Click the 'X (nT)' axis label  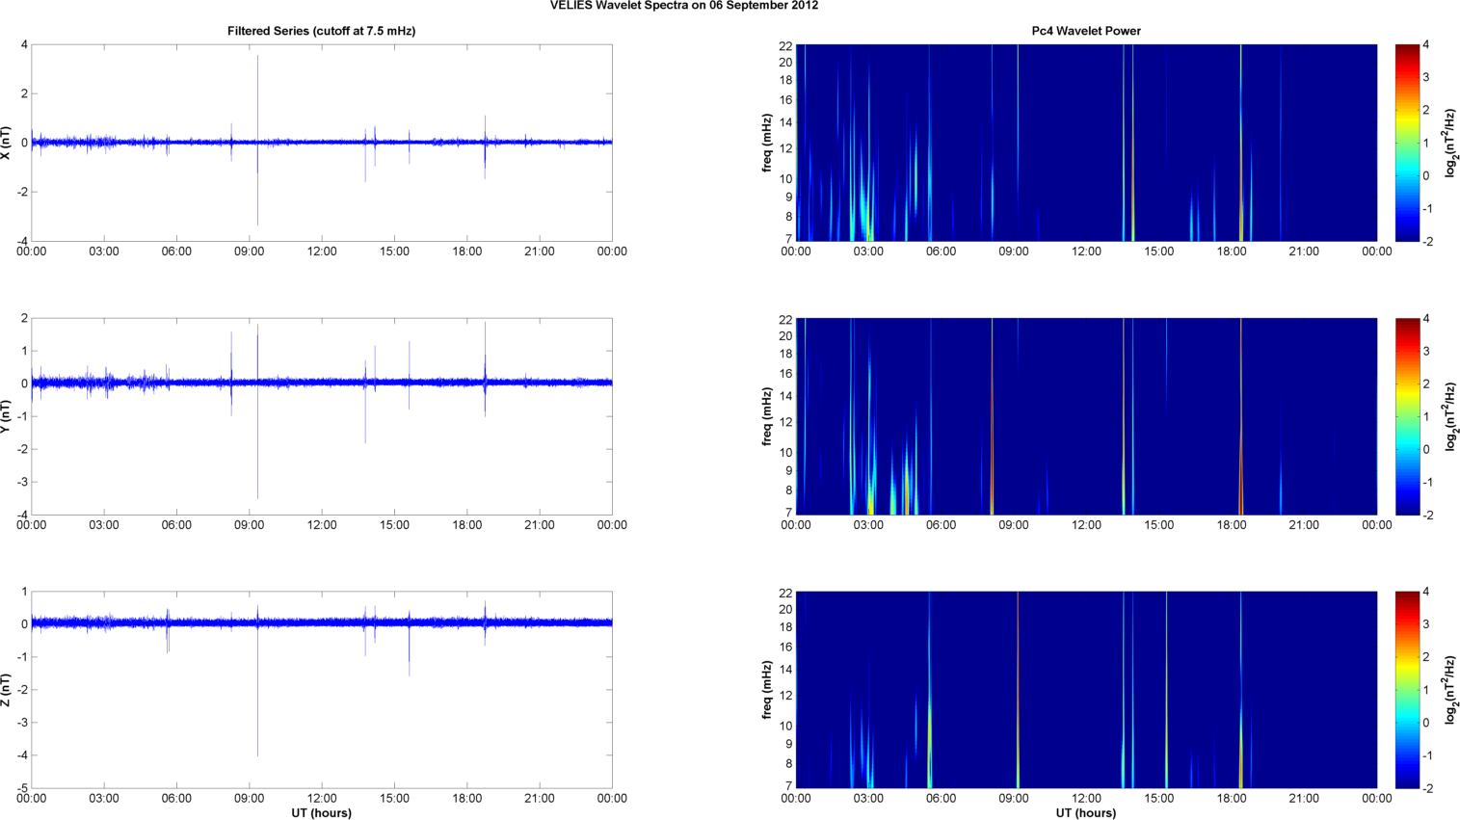(x=7, y=143)
